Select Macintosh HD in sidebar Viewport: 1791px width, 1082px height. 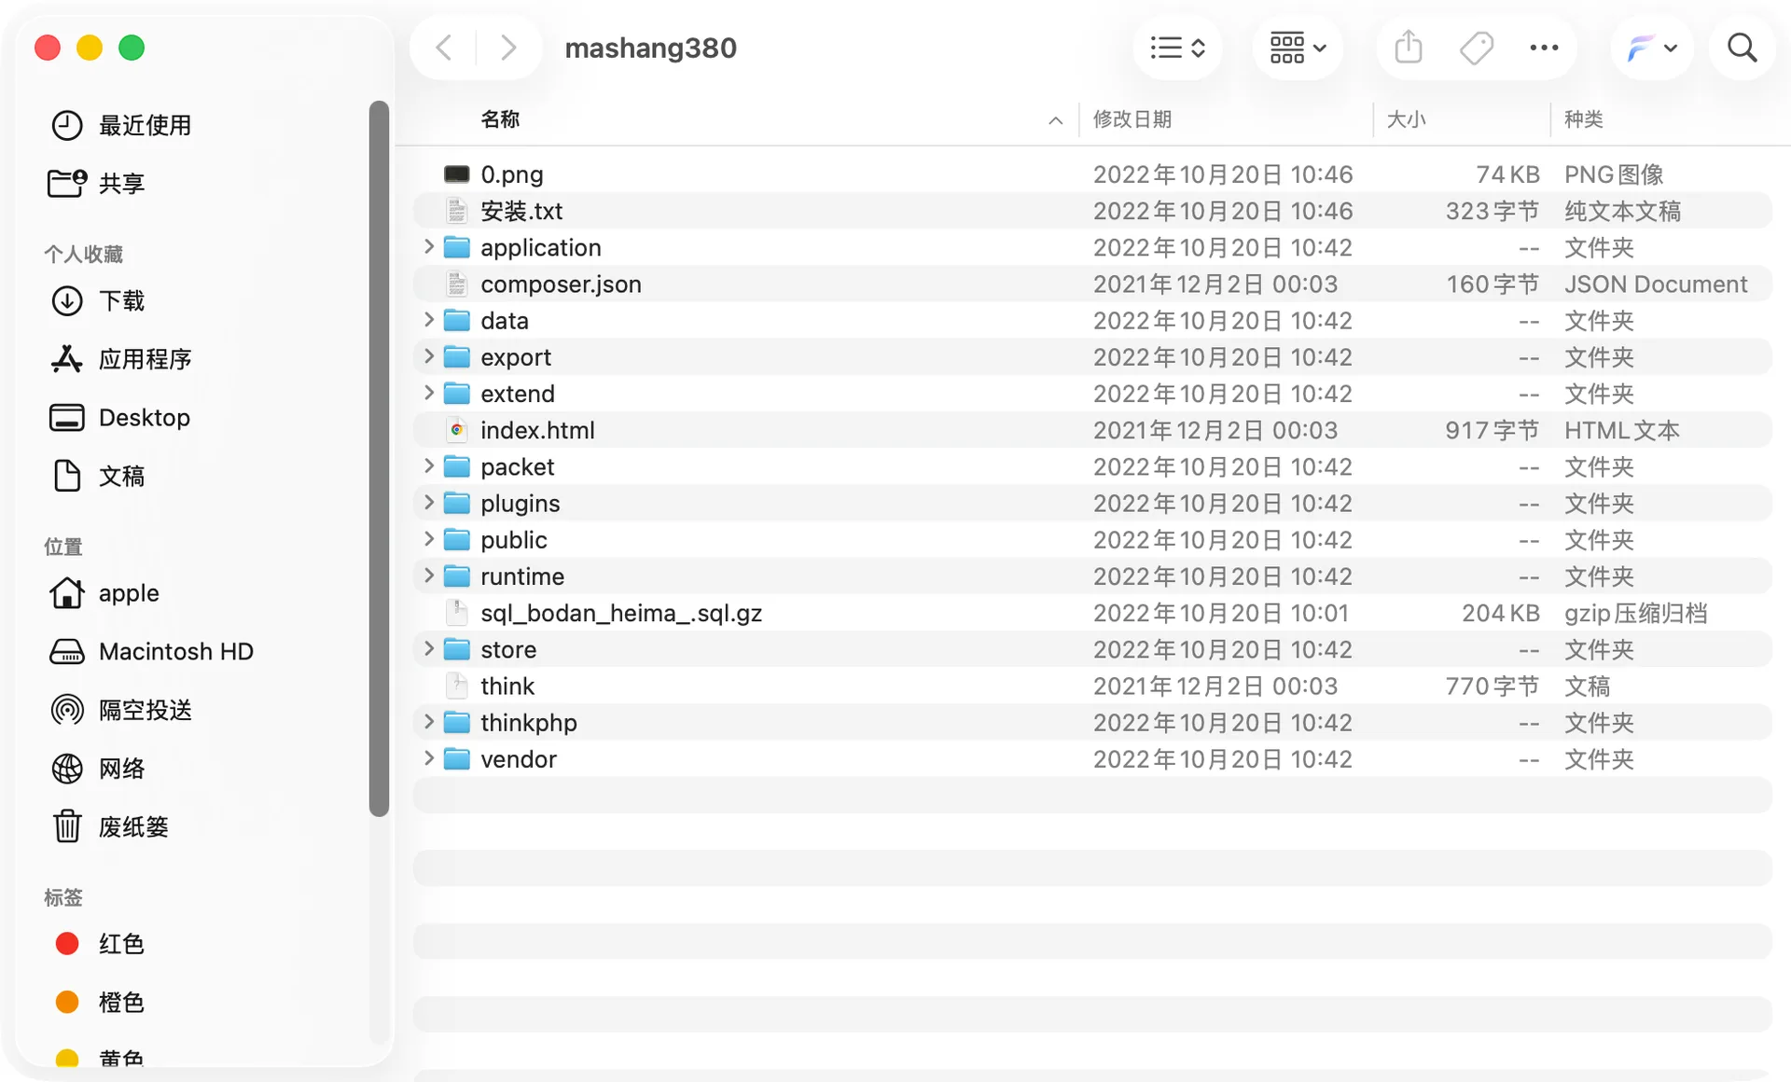pos(151,651)
